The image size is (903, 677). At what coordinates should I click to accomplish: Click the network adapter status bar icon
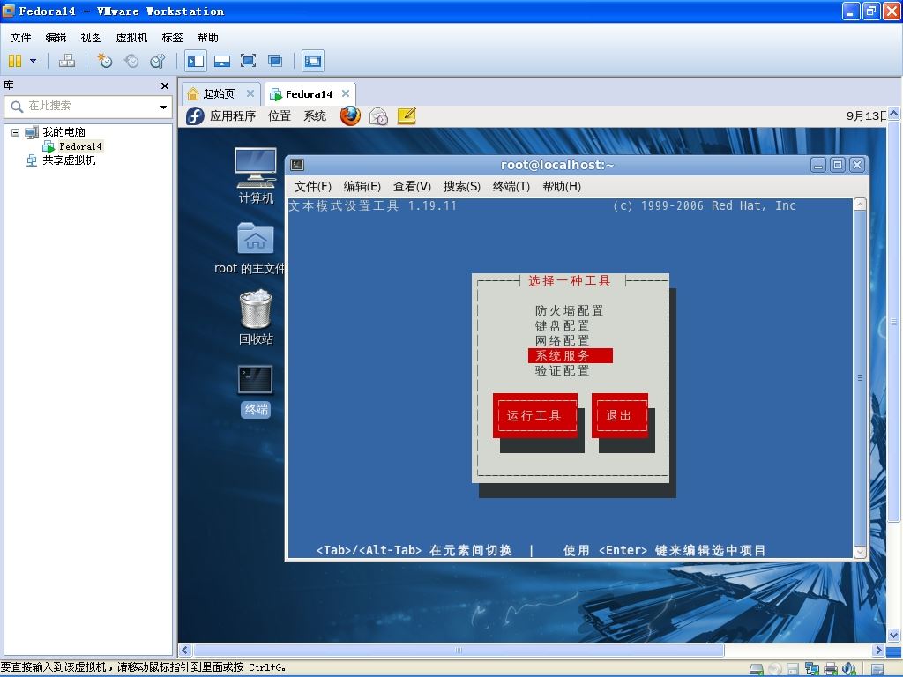click(812, 669)
